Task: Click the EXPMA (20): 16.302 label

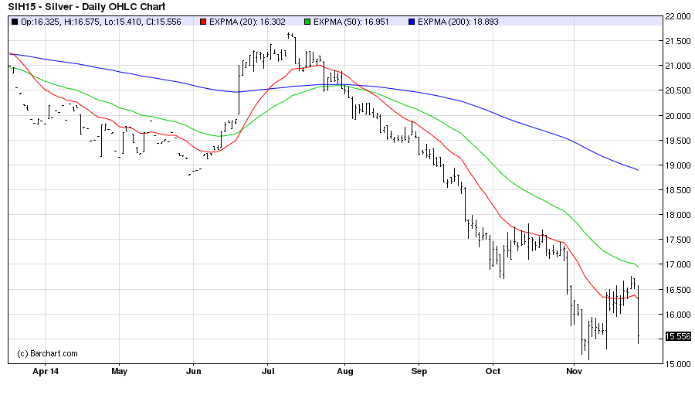Action: pos(247,22)
